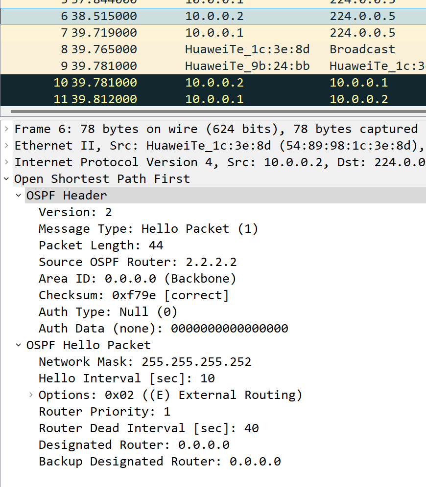
Task: Select packet 9 from HuaweiTe_9b:24:bb
Action: [x=213, y=66]
